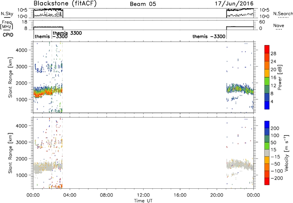Click the gray velocity band near 01:00 UT
Image resolution: width=293 pixels, height=203 pixels.
click(x=42, y=167)
